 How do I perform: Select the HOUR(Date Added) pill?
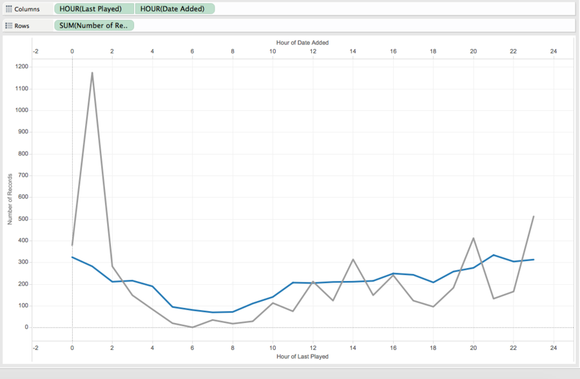point(175,9)
